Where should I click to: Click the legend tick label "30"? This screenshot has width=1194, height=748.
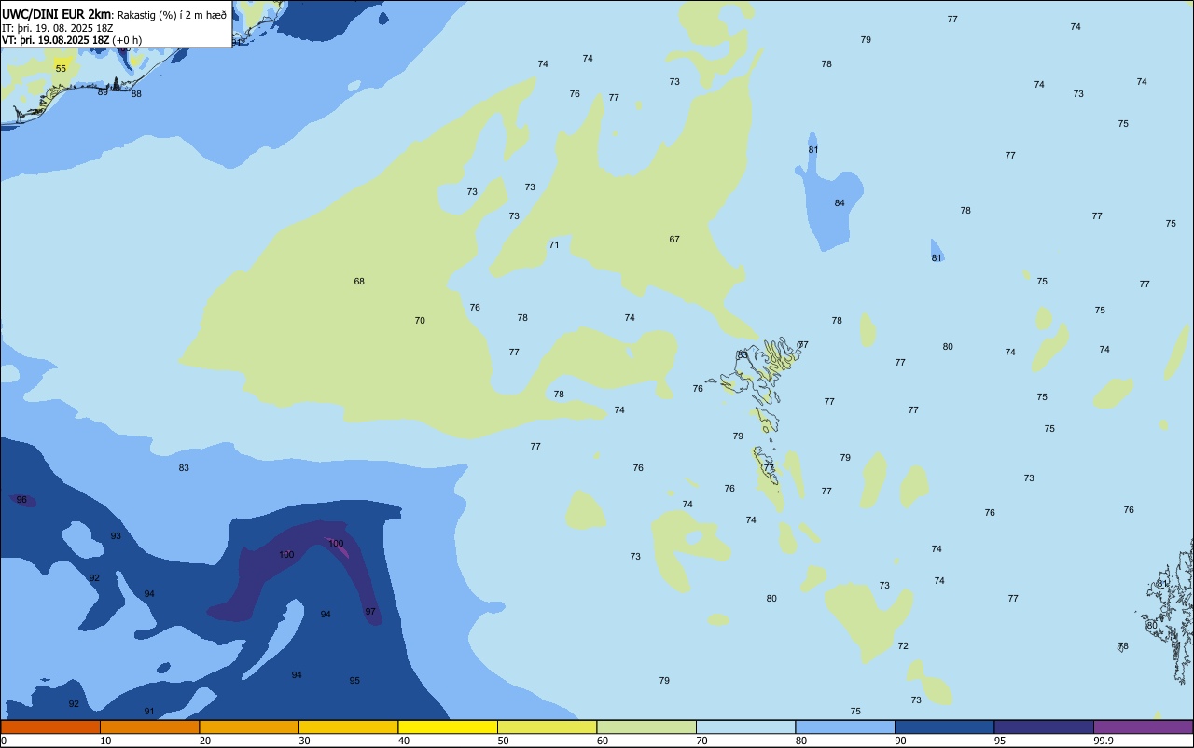coord(304,741)
